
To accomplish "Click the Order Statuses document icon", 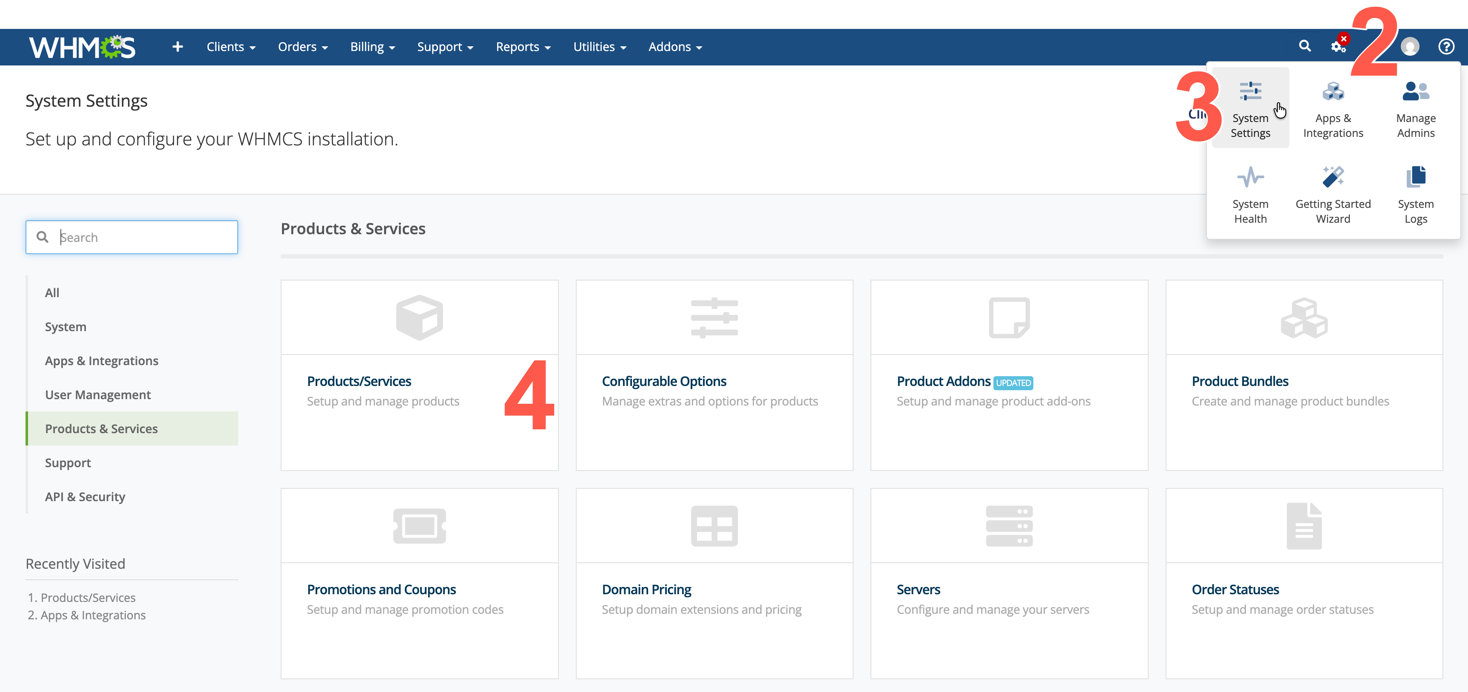I will pos(1304,526).
